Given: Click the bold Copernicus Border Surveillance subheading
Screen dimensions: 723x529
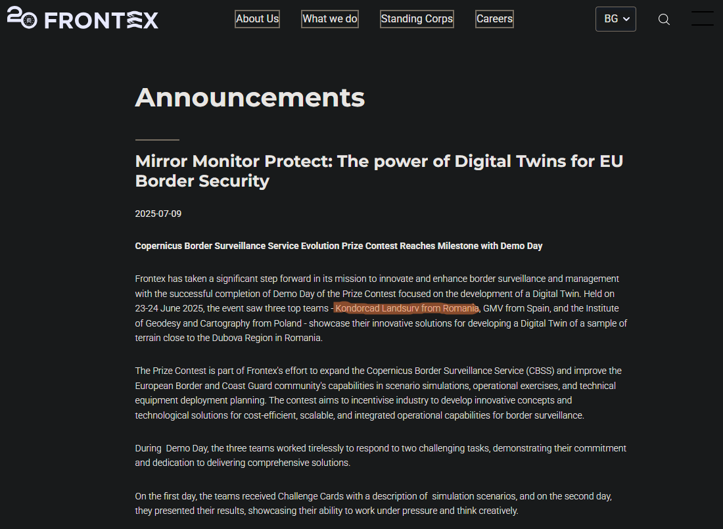Looking at the screenshot, I should tap(338, 246).
